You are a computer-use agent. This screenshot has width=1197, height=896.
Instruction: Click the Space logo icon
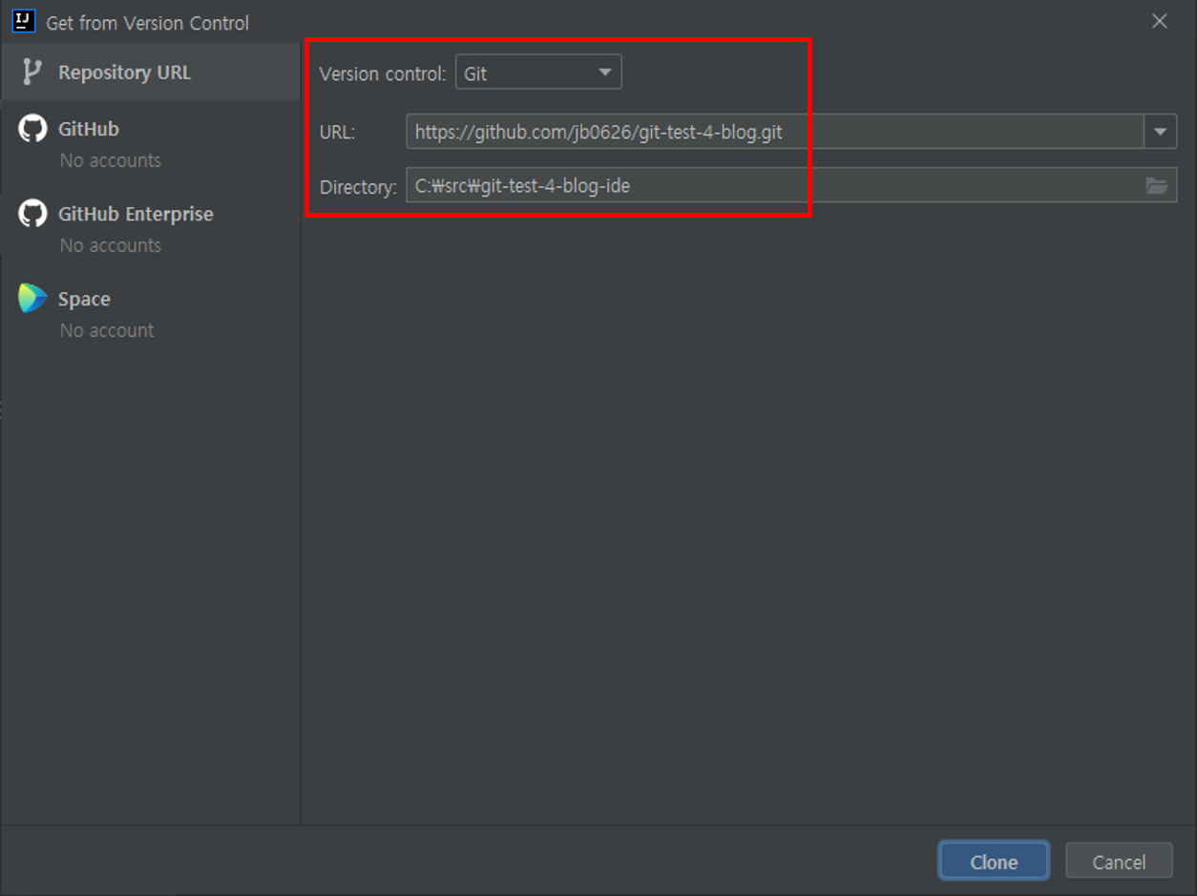click(32, 298)
